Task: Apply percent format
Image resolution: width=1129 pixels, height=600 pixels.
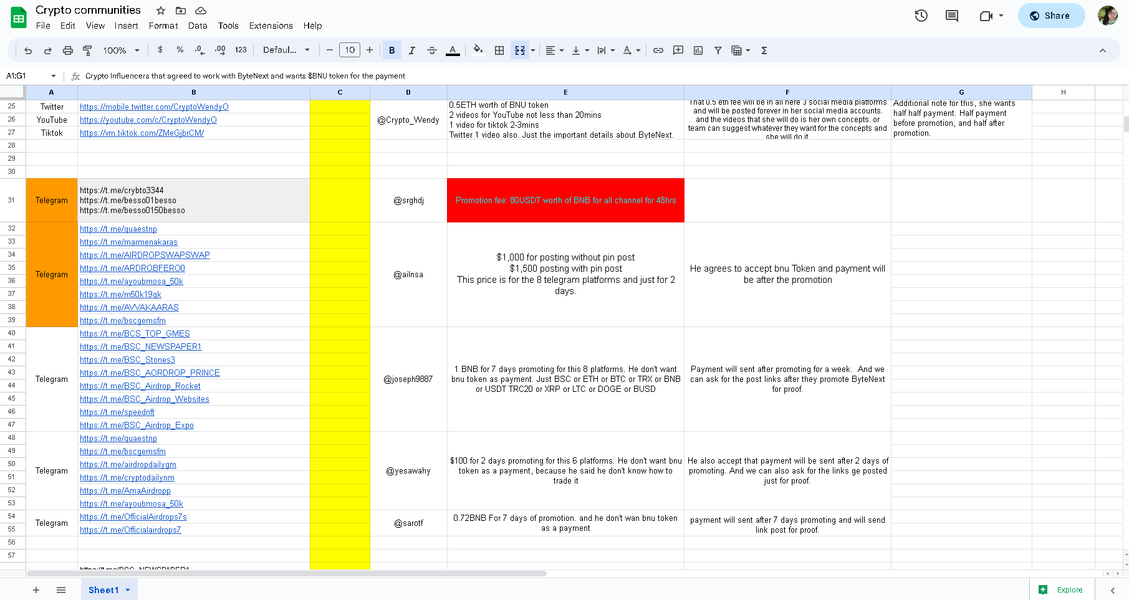Action: point(180,50)
